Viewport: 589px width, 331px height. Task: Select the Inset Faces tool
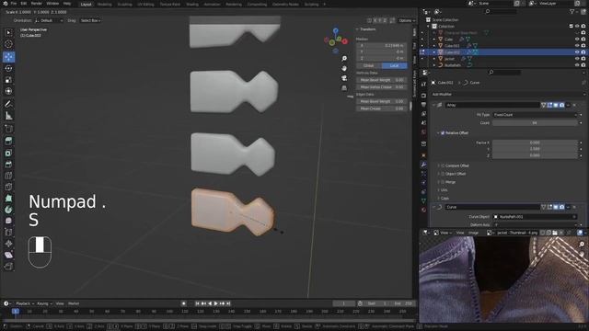pyautogui.click(x=8, y=153)
